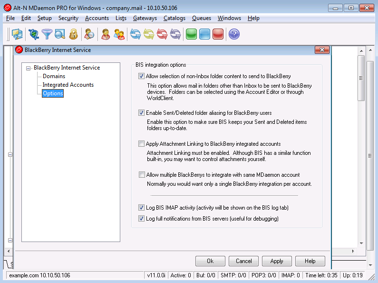The width and height of the screenshot is (378, 283).
Task: Click the inner vertical scrollbar thumb
Action: pos(361,78)
